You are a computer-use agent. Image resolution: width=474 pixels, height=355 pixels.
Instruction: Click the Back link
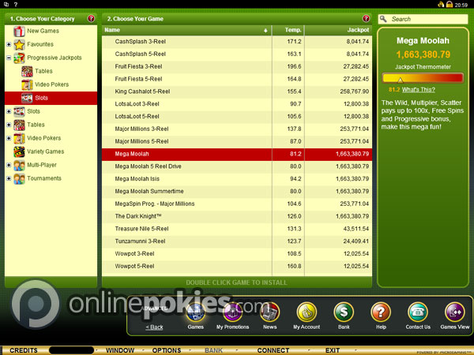click(154, 327)
